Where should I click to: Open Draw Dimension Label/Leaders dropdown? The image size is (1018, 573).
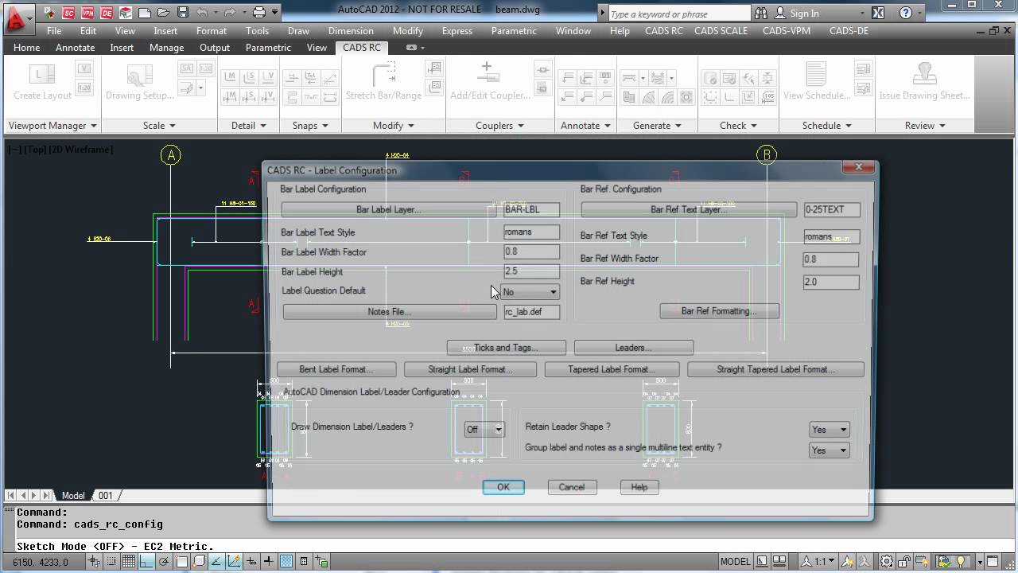pos(484,429)
